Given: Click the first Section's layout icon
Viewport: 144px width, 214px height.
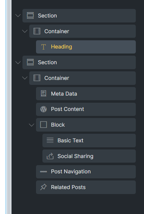Looking at the screenshot, I should 30,15.
